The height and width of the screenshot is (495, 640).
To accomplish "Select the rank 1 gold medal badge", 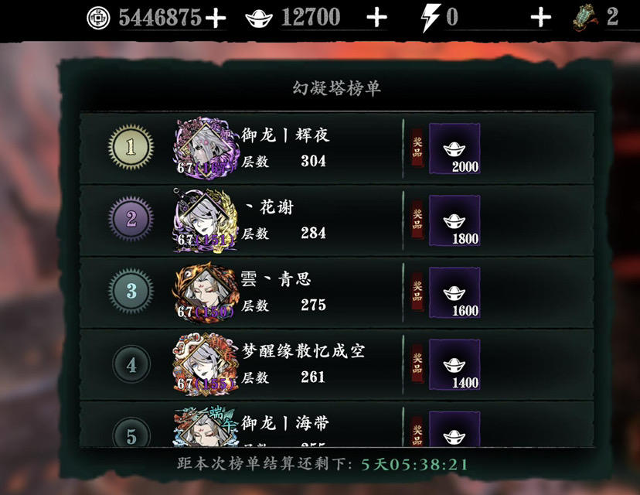I will point(131,147).
